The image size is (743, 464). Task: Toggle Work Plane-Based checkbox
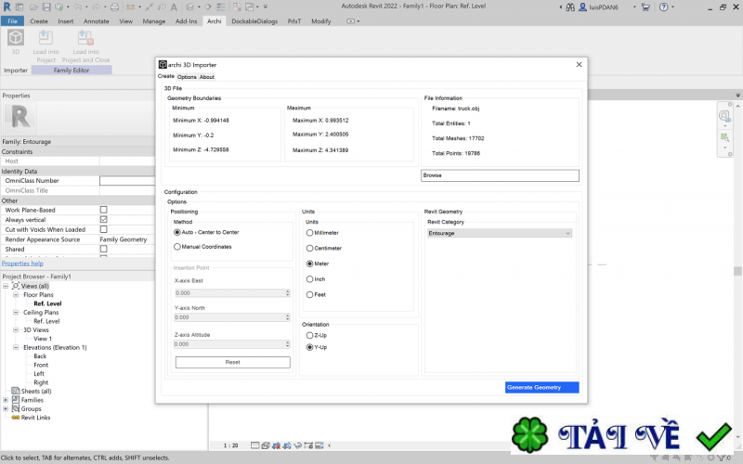104,210
